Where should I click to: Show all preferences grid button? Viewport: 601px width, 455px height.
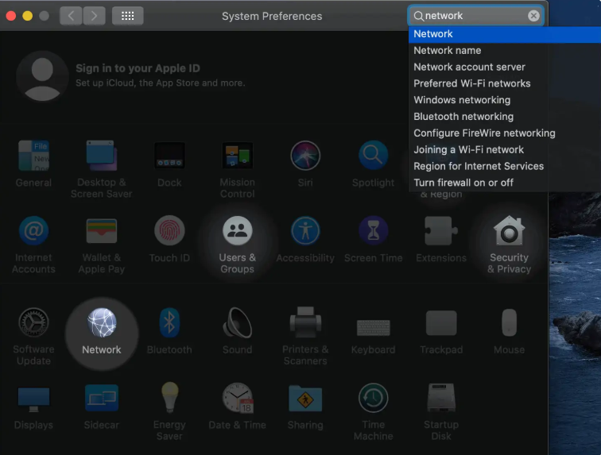click(x=127, y=16)
